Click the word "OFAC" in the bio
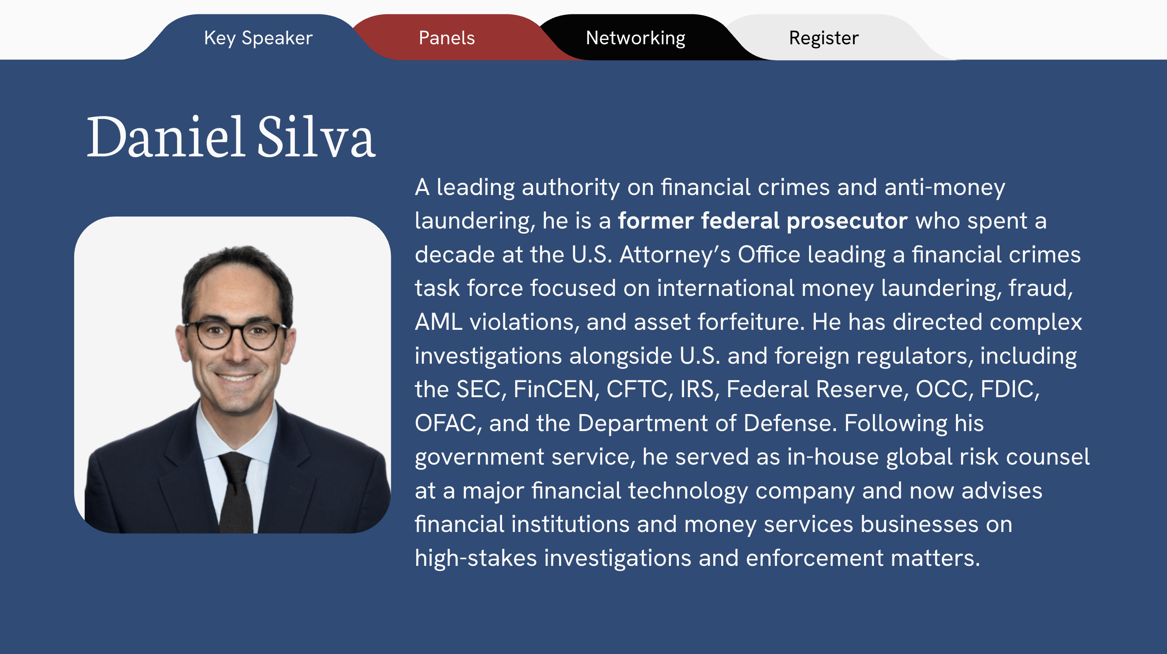1167x654 pixels. tap(445, 423)
